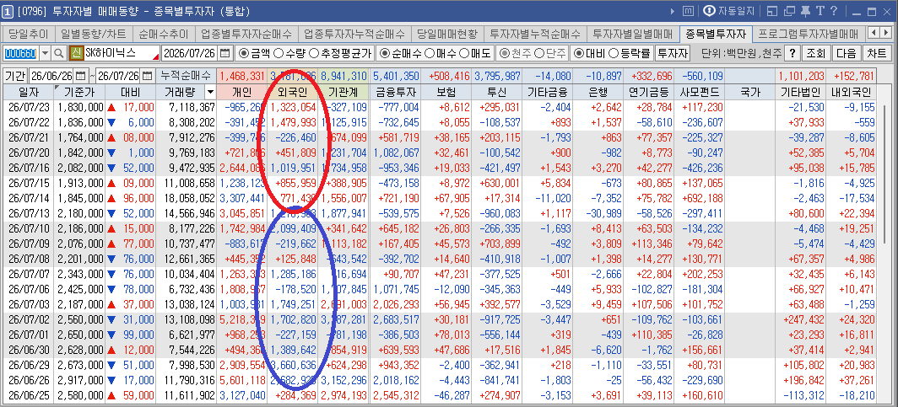
Task: Open the calendar beside date 2026/07/26
Action: [225, 53]
